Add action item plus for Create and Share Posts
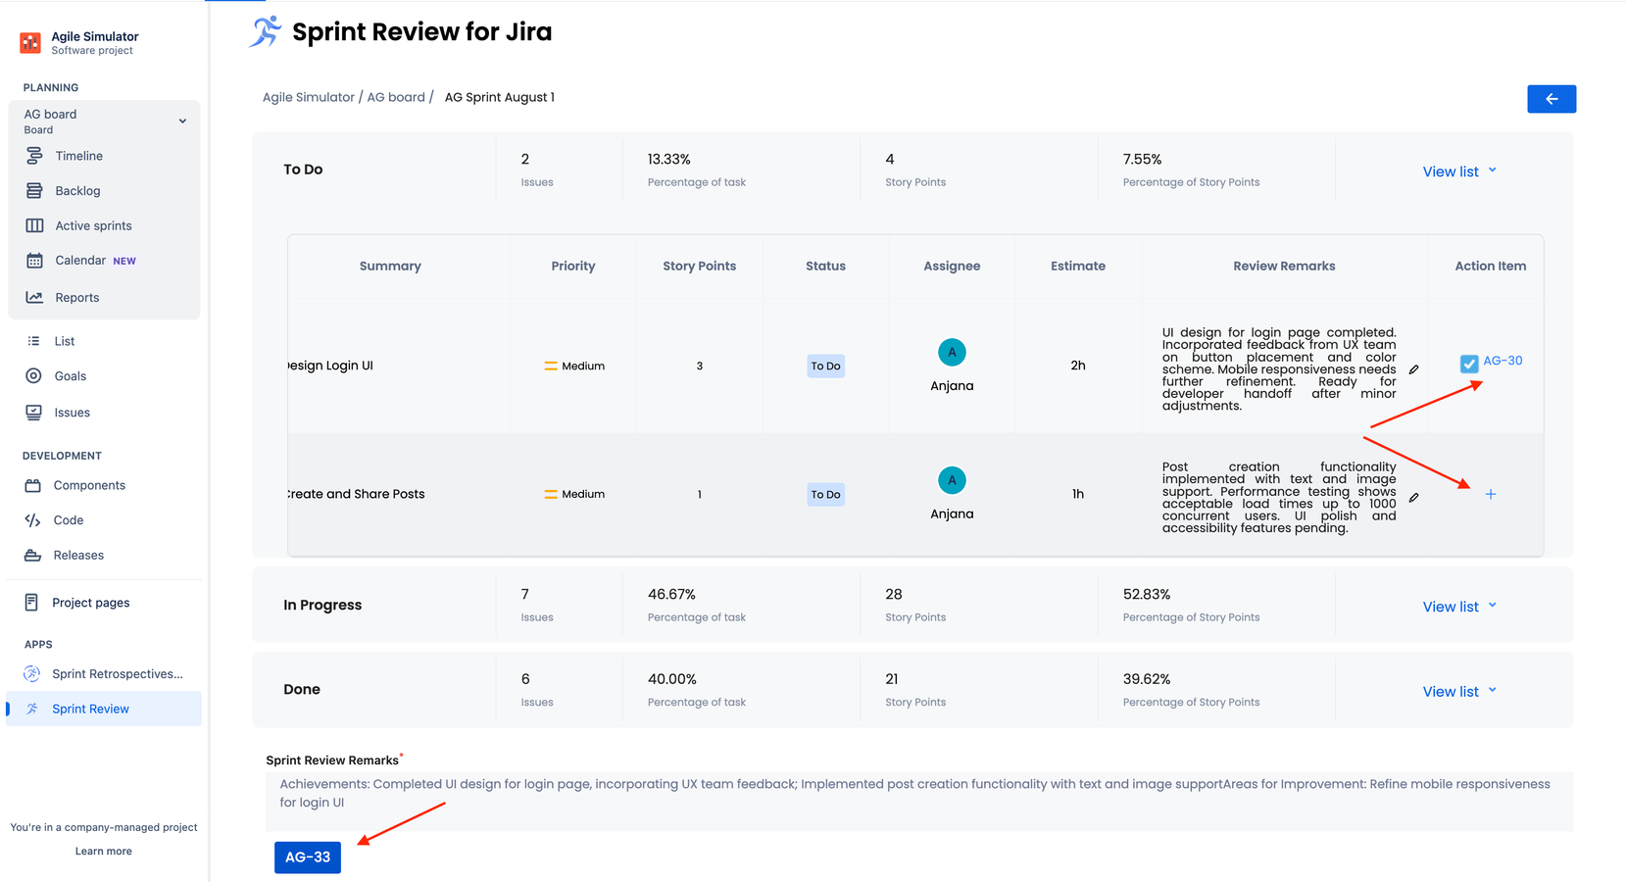1626x882 pixels. (x=1490, y=495)
